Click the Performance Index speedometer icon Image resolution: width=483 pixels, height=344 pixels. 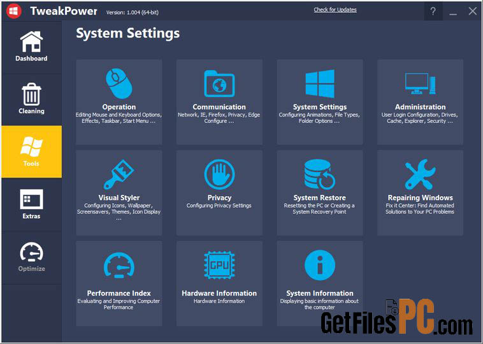tap(119, 265)
